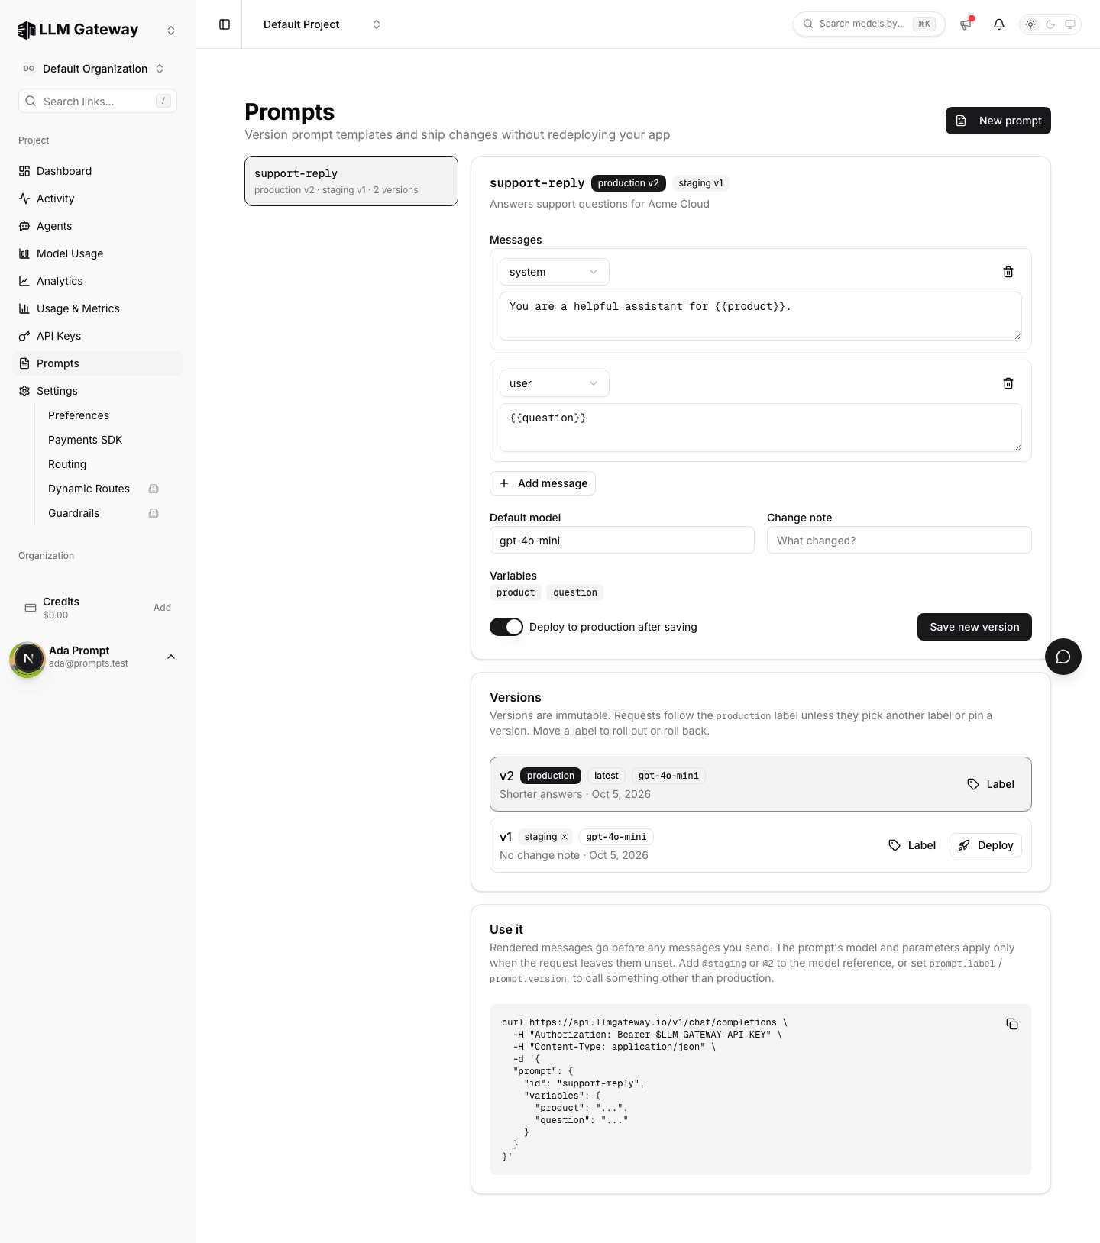
Task: Open the system role dropdown
Action: 554,272
